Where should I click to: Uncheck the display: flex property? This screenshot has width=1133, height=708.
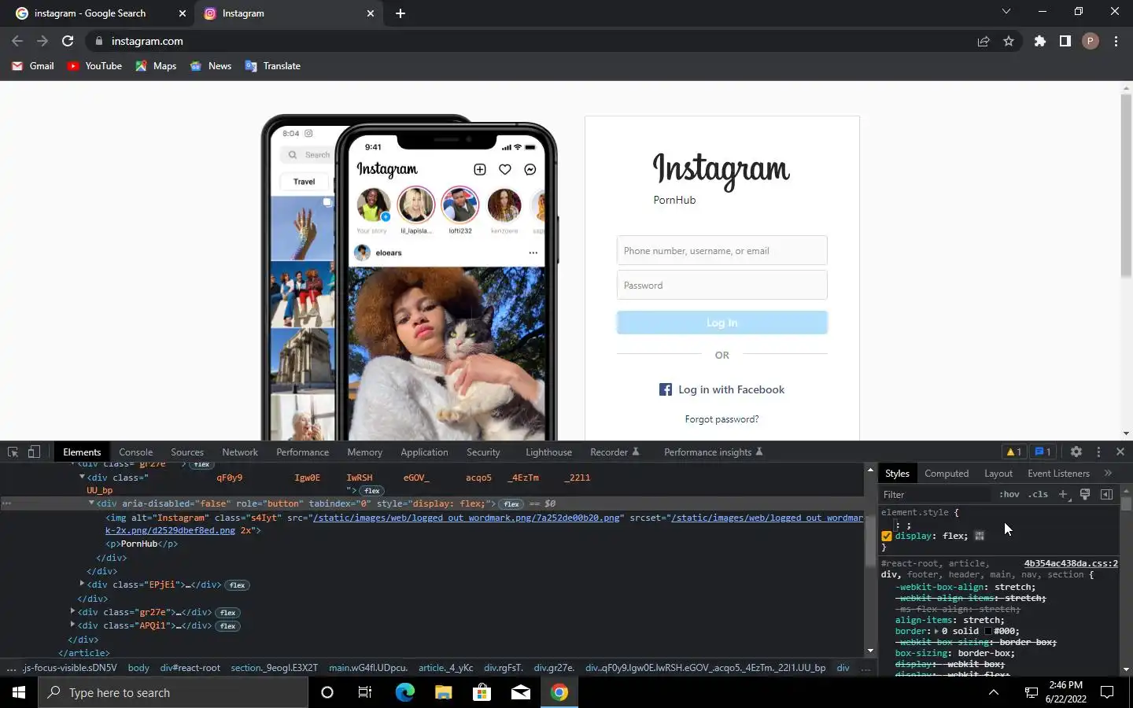[x=887, y=536]
